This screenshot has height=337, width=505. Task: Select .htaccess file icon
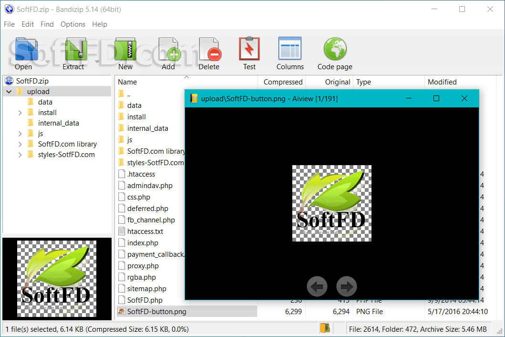click(122, 174)
